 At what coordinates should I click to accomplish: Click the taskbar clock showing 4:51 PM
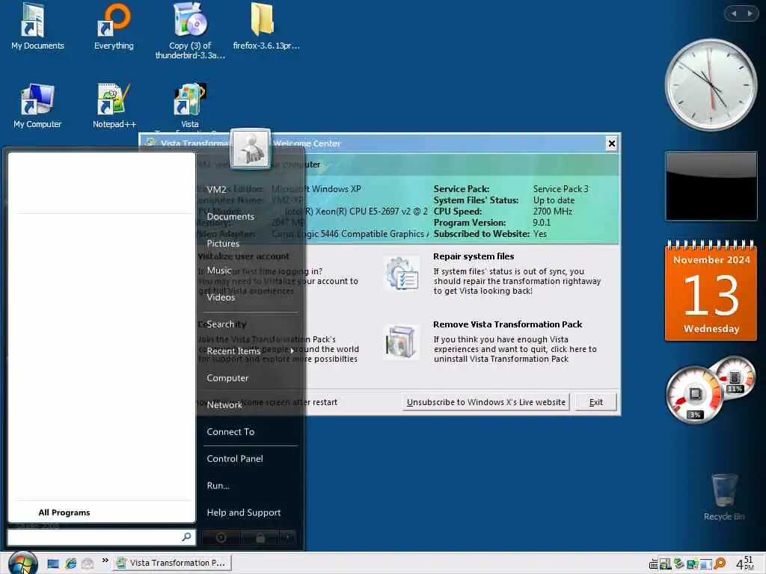[745, 564]
